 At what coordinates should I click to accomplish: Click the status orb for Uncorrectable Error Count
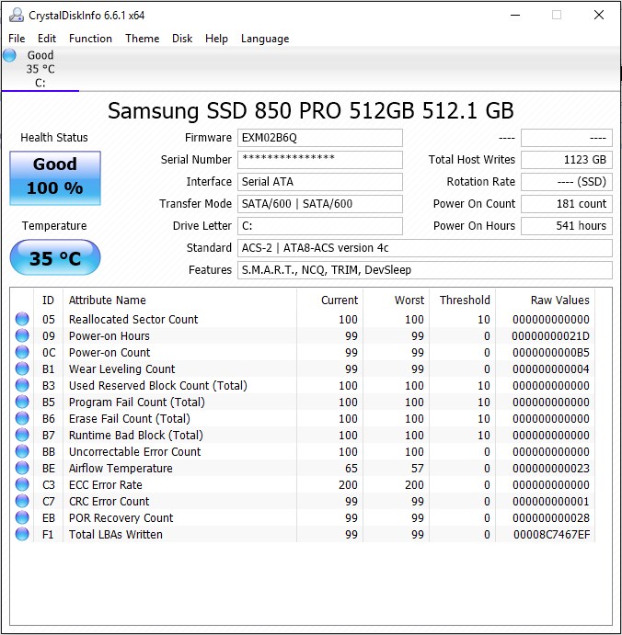(x=22, y=451)
